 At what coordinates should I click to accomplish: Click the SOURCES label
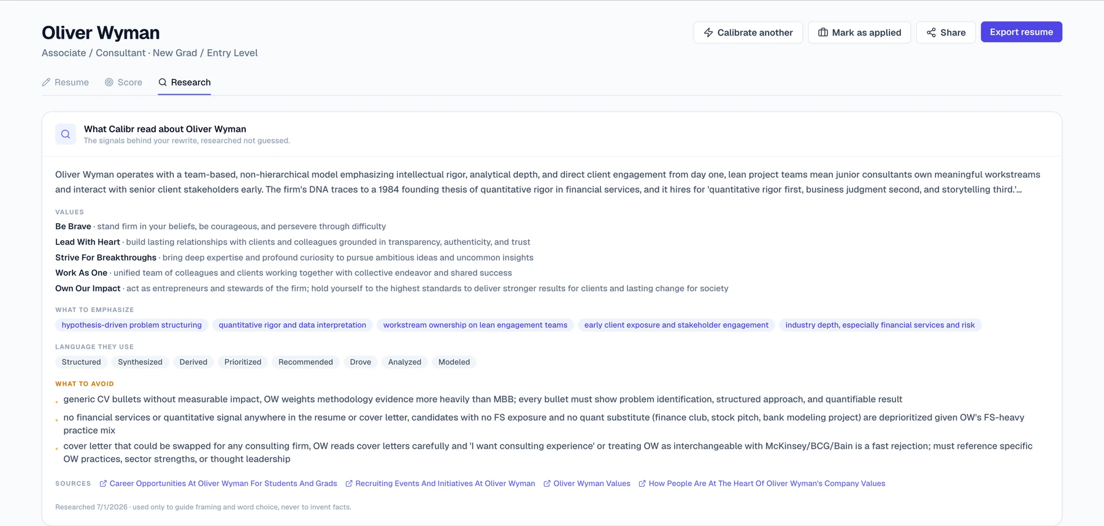73,484
